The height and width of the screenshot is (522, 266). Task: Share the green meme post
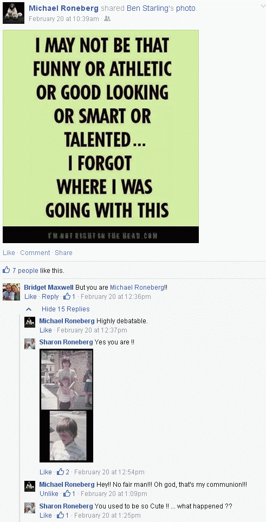click(x=63, y=253)
